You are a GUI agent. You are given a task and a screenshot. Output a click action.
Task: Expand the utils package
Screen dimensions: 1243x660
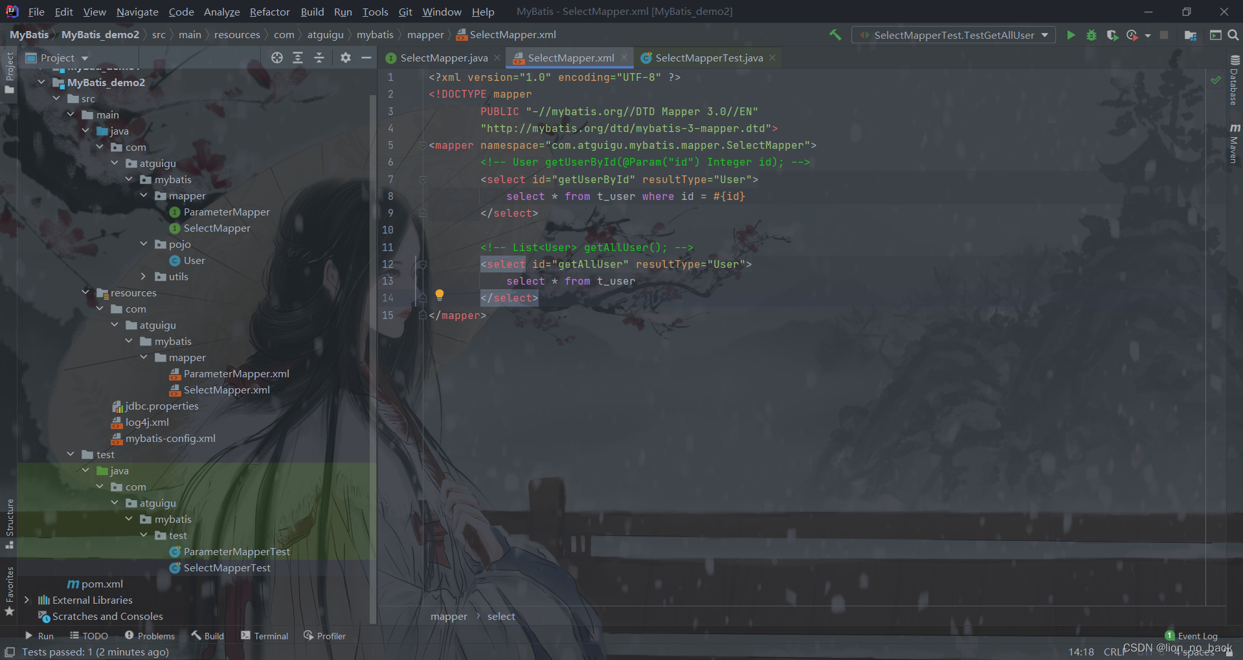pos(144,276)
